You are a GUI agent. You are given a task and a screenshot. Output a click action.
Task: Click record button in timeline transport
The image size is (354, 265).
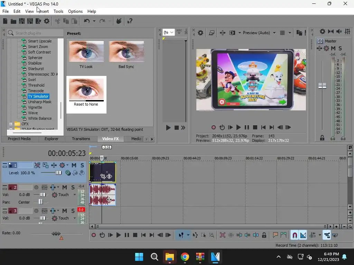click(x=93, y=235)
